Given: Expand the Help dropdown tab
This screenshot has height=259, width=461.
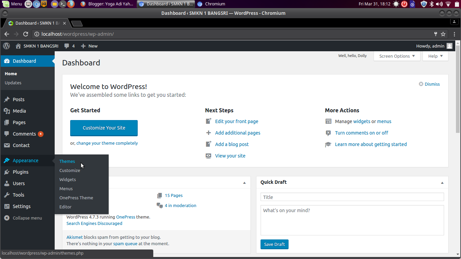Looking at the screenshot, I should click(x=435, y=56).
